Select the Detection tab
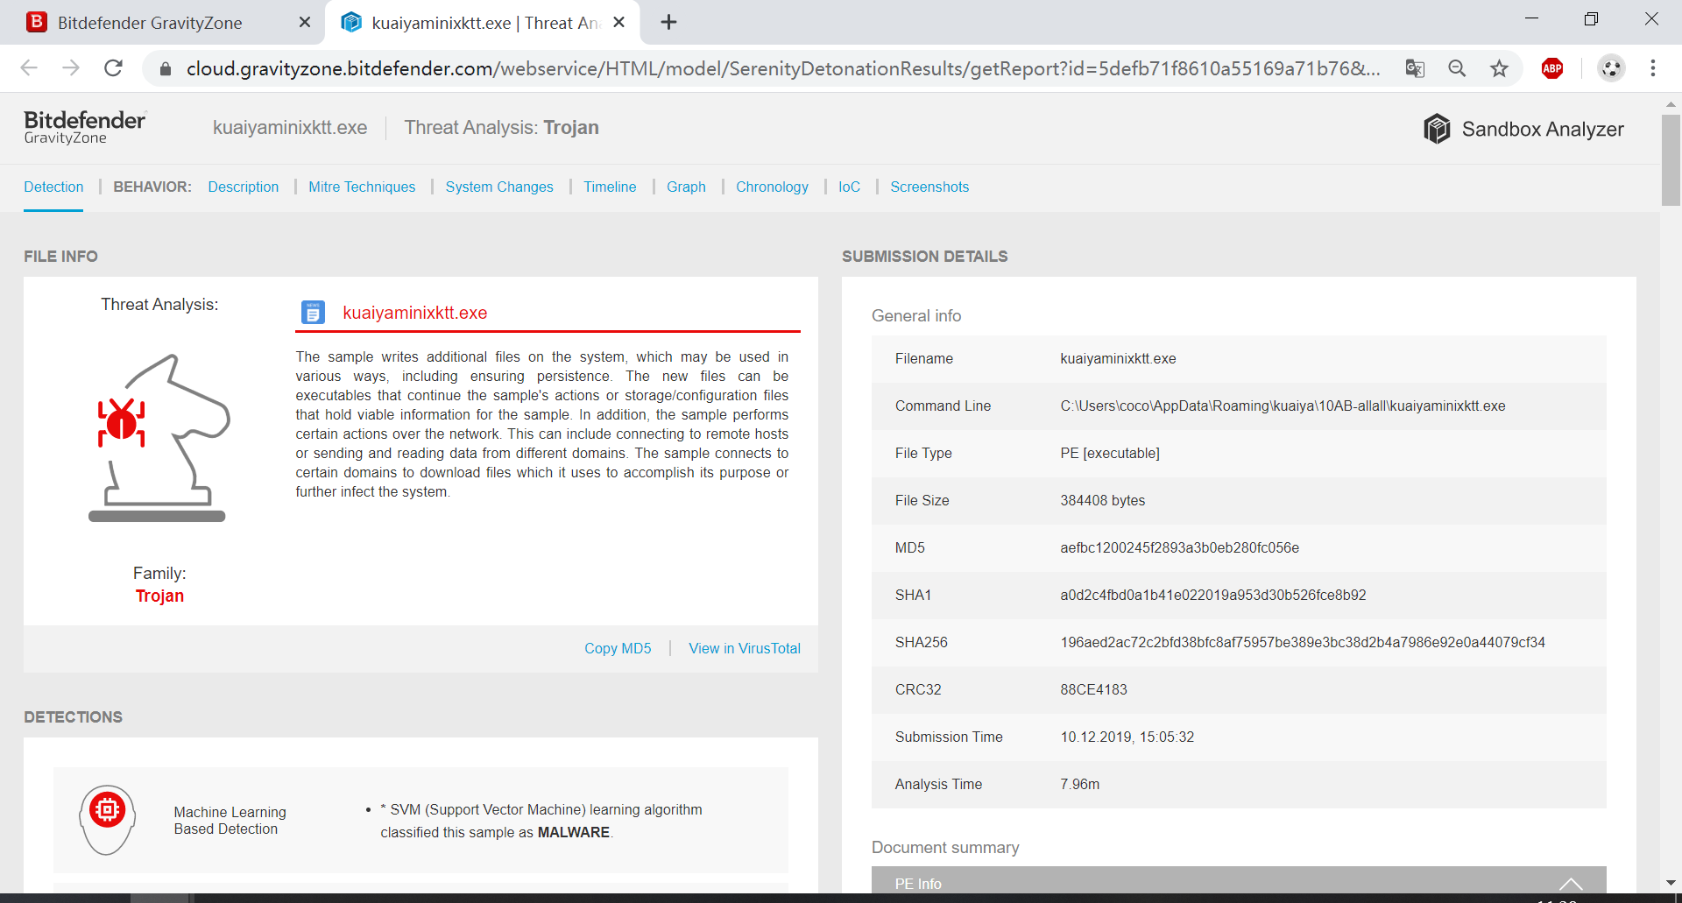Image resolution: width=1682 pixels, height=903 pixels. tap(53, 187)
